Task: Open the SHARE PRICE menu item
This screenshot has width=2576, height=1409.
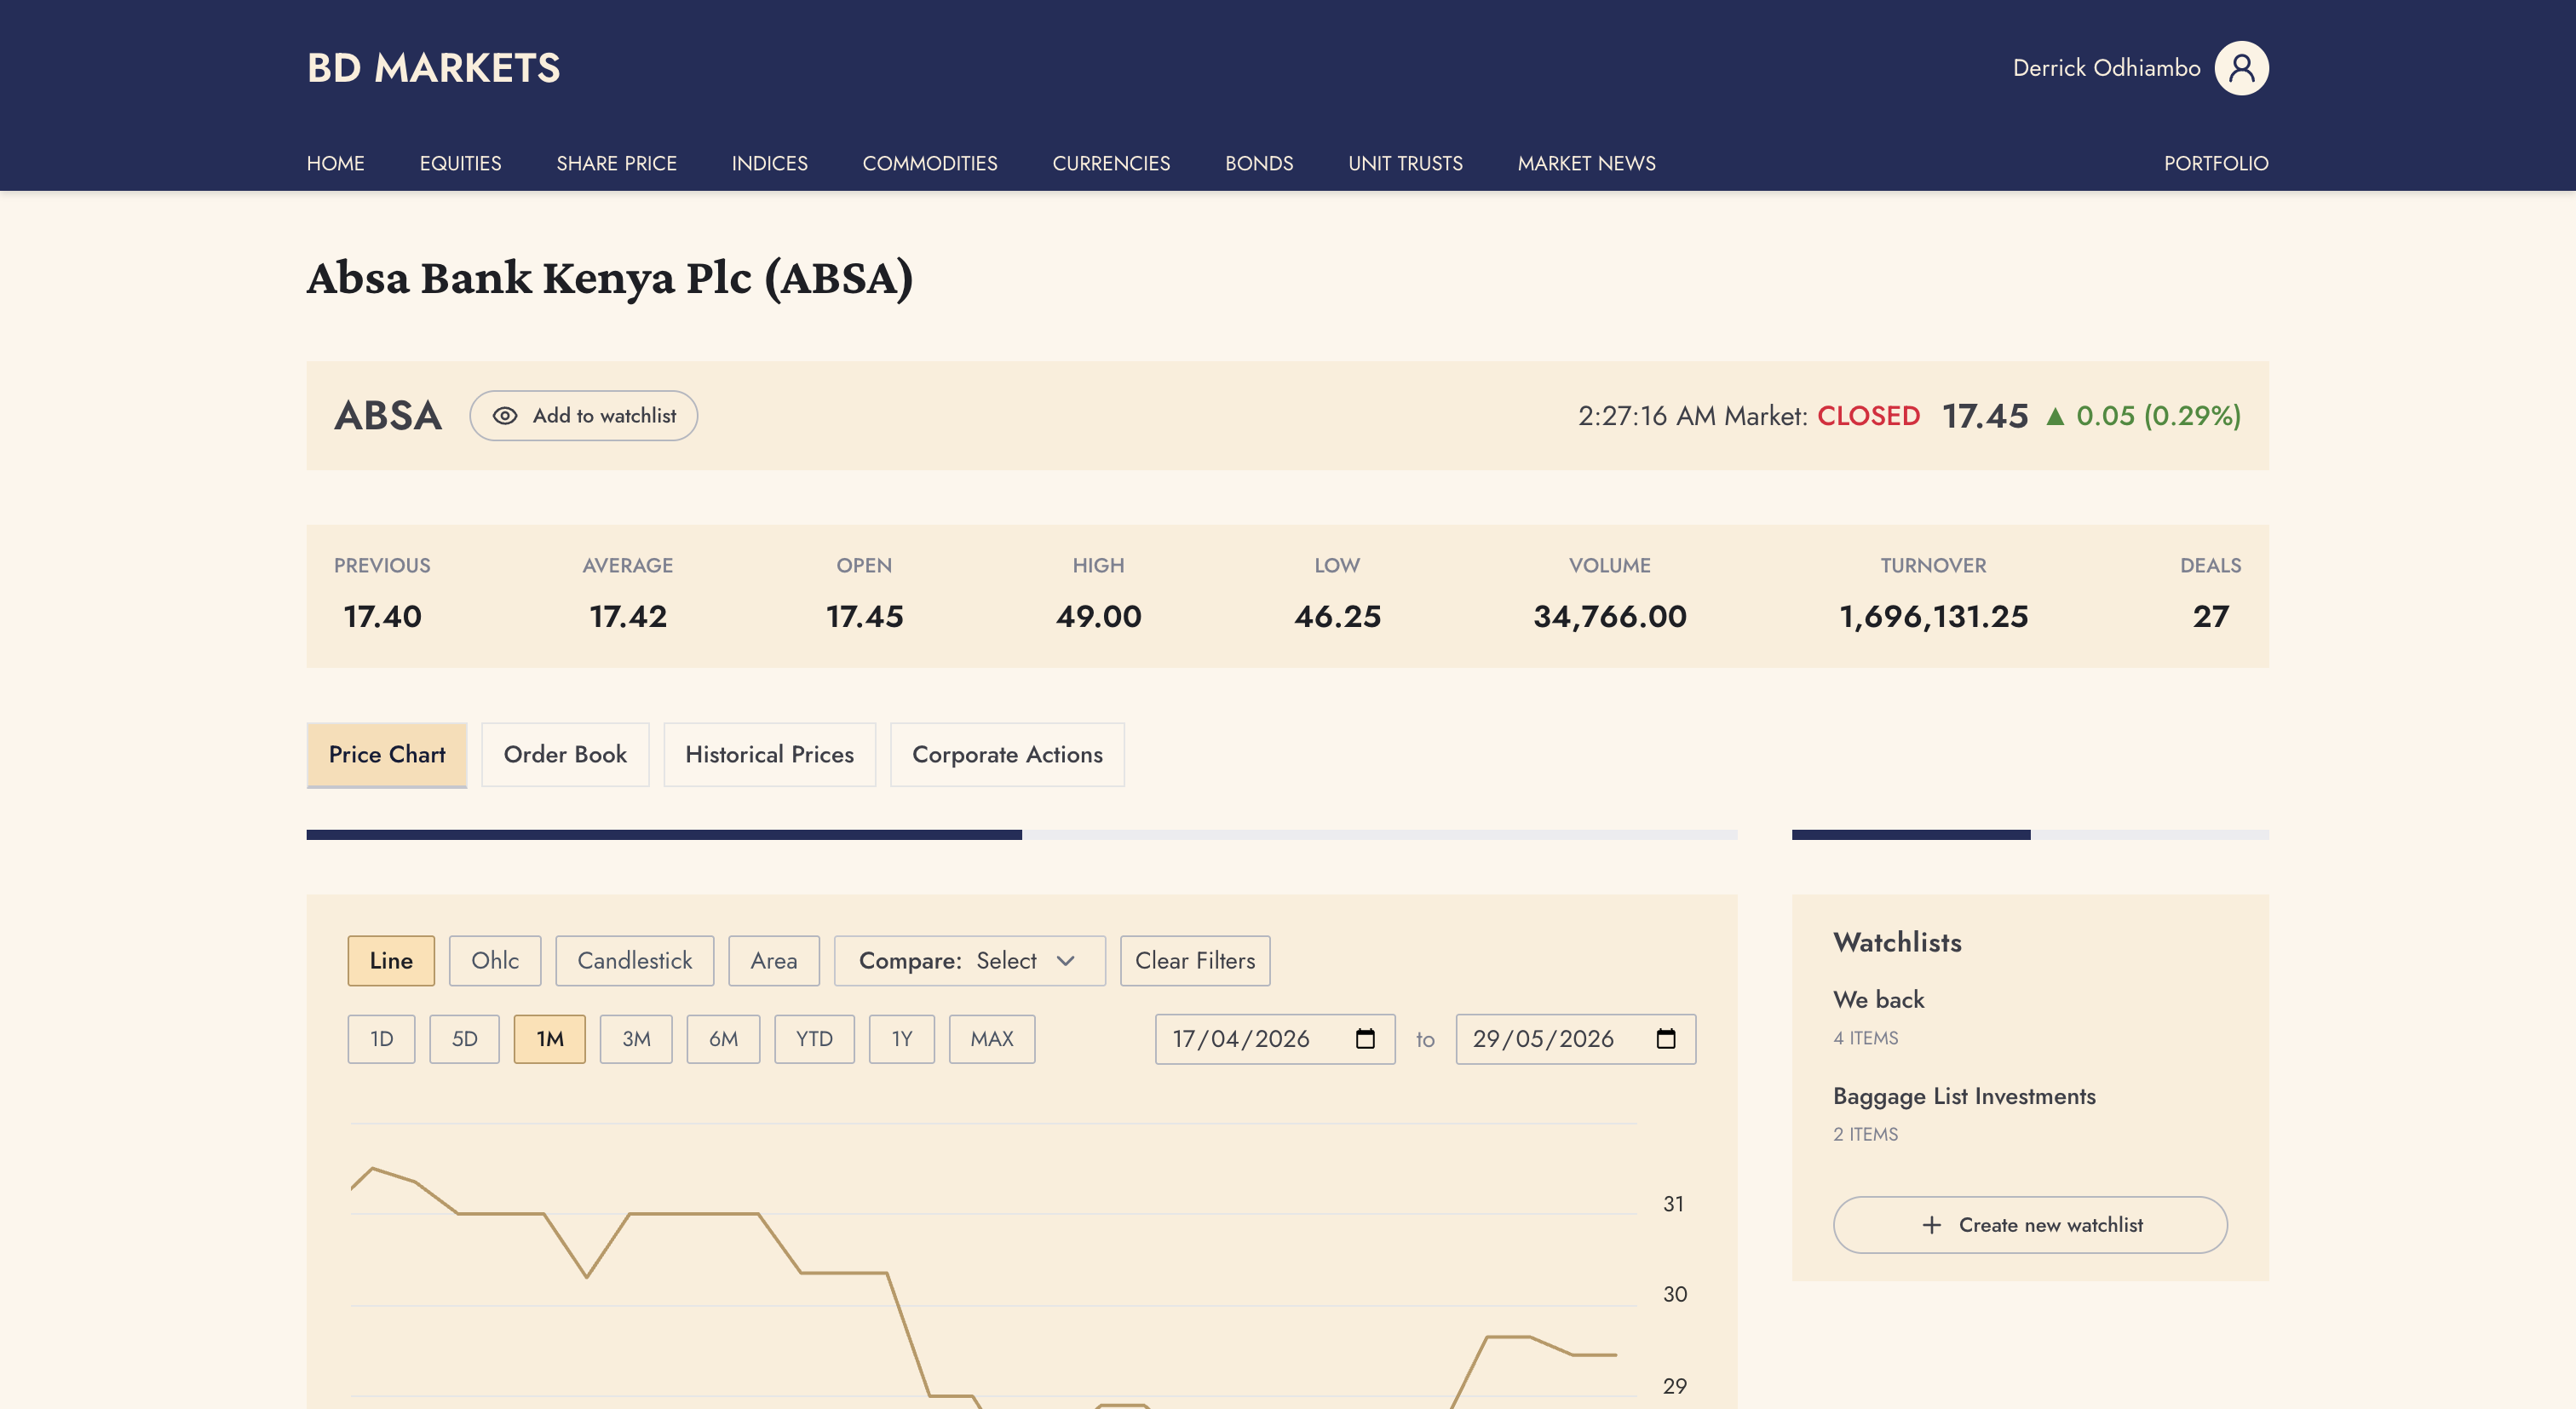Action: tap(616, 163)
